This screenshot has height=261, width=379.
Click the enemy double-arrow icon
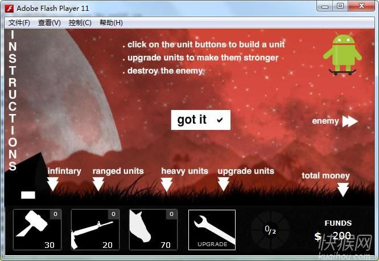pos(349,121)
